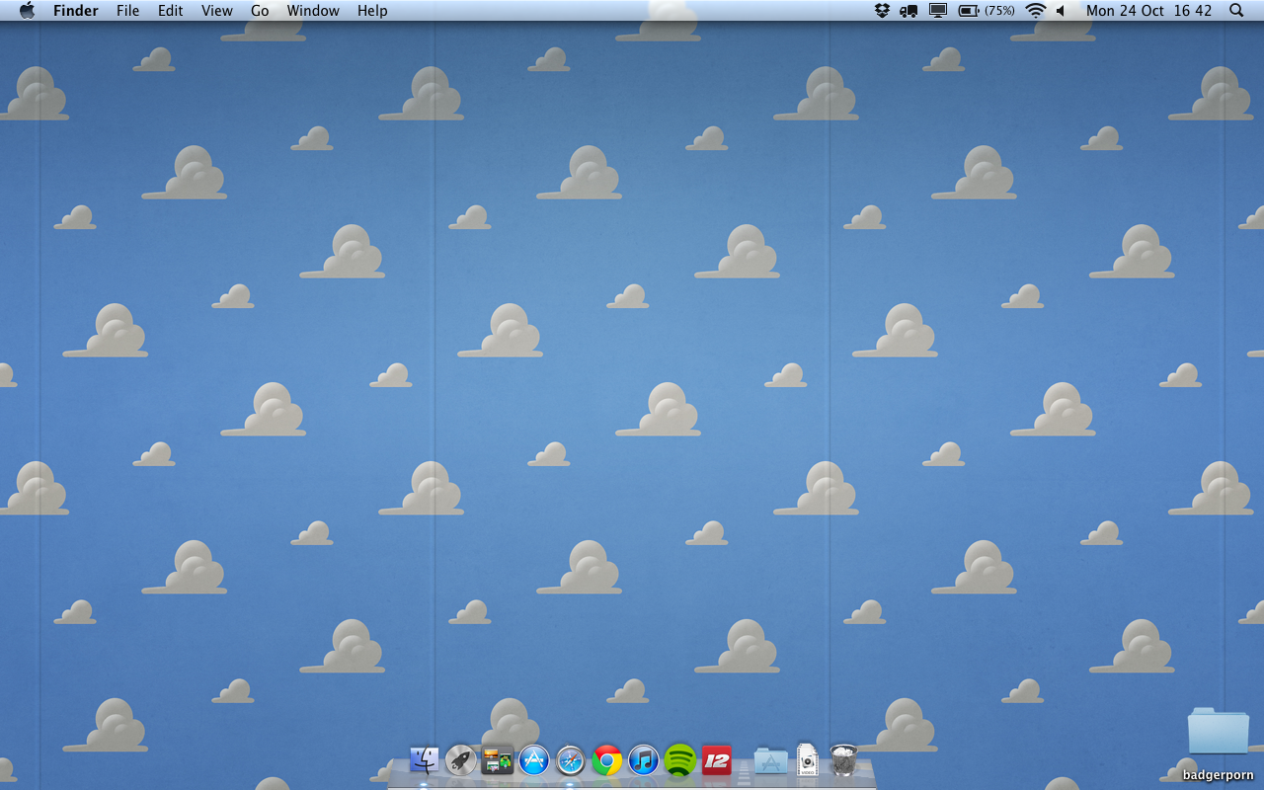
Task: Click the volume speaker icon
Action: (1062, 11)
